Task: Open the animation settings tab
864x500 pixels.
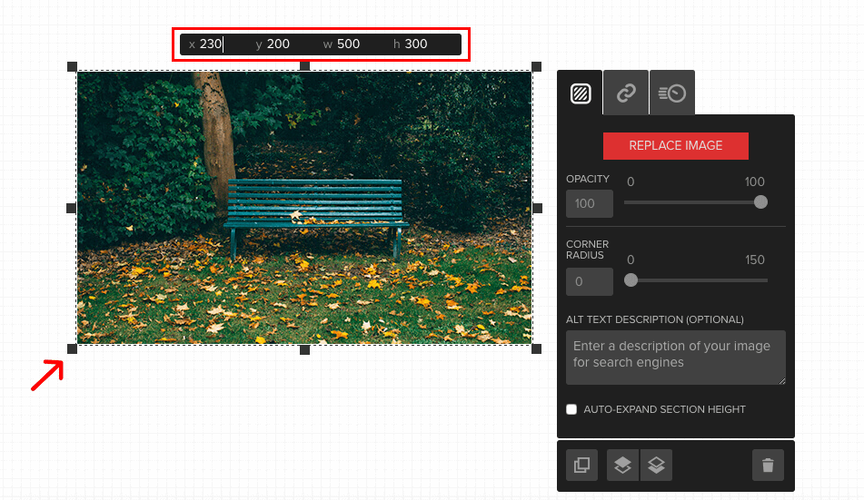Action: pyautogui.click(x=671, y=93)
